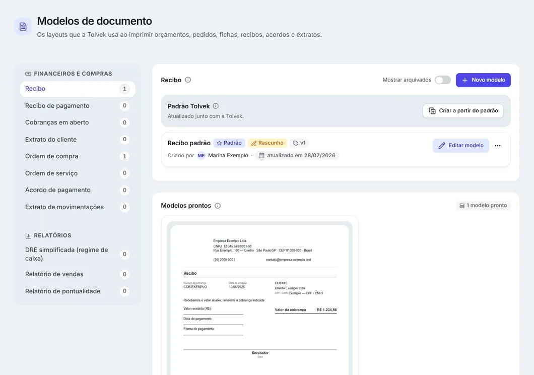Select Extrato do cliente in sidebar
The height and width of the screenshot is (375, 534).
coord(78,139)
